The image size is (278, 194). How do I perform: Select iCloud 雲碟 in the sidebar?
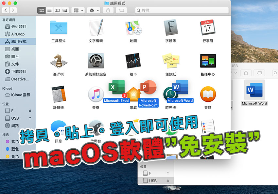tap(18, 95)
